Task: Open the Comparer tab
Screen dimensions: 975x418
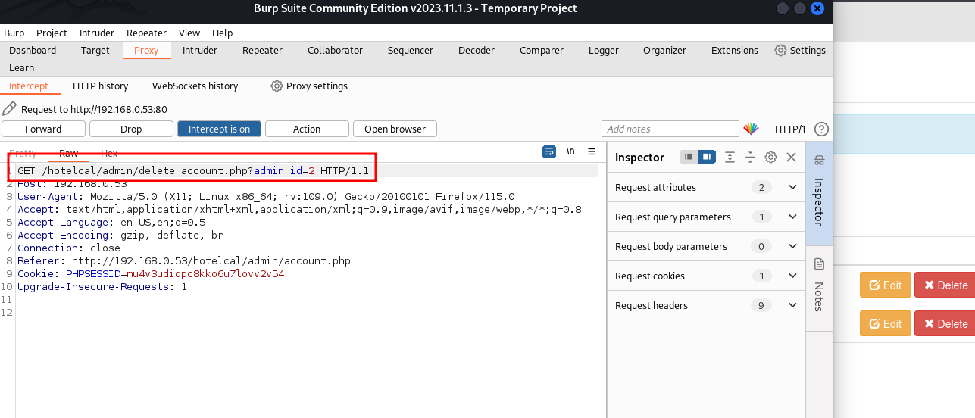Action: coord(542,50)
